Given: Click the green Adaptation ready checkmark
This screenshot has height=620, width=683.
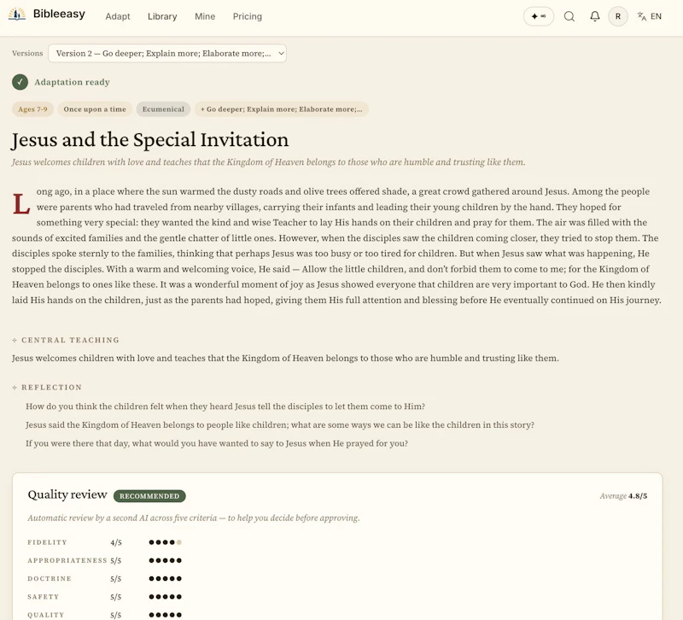Looking at the screenshot, I should [20, 82].
